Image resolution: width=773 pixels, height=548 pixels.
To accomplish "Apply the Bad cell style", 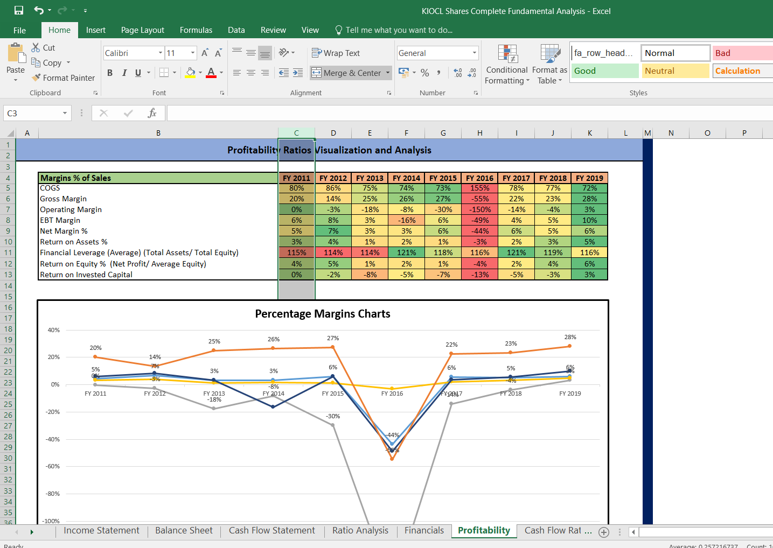I will (x=743, y=53).
